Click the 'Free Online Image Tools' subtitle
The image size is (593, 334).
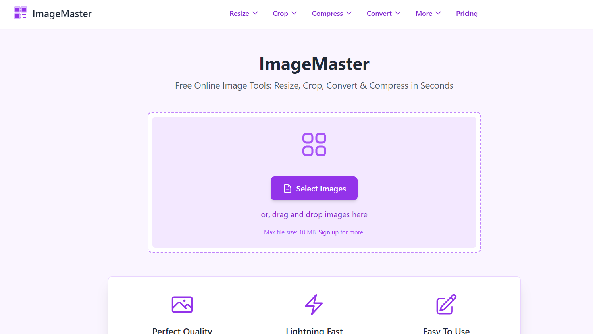[314, 86]
